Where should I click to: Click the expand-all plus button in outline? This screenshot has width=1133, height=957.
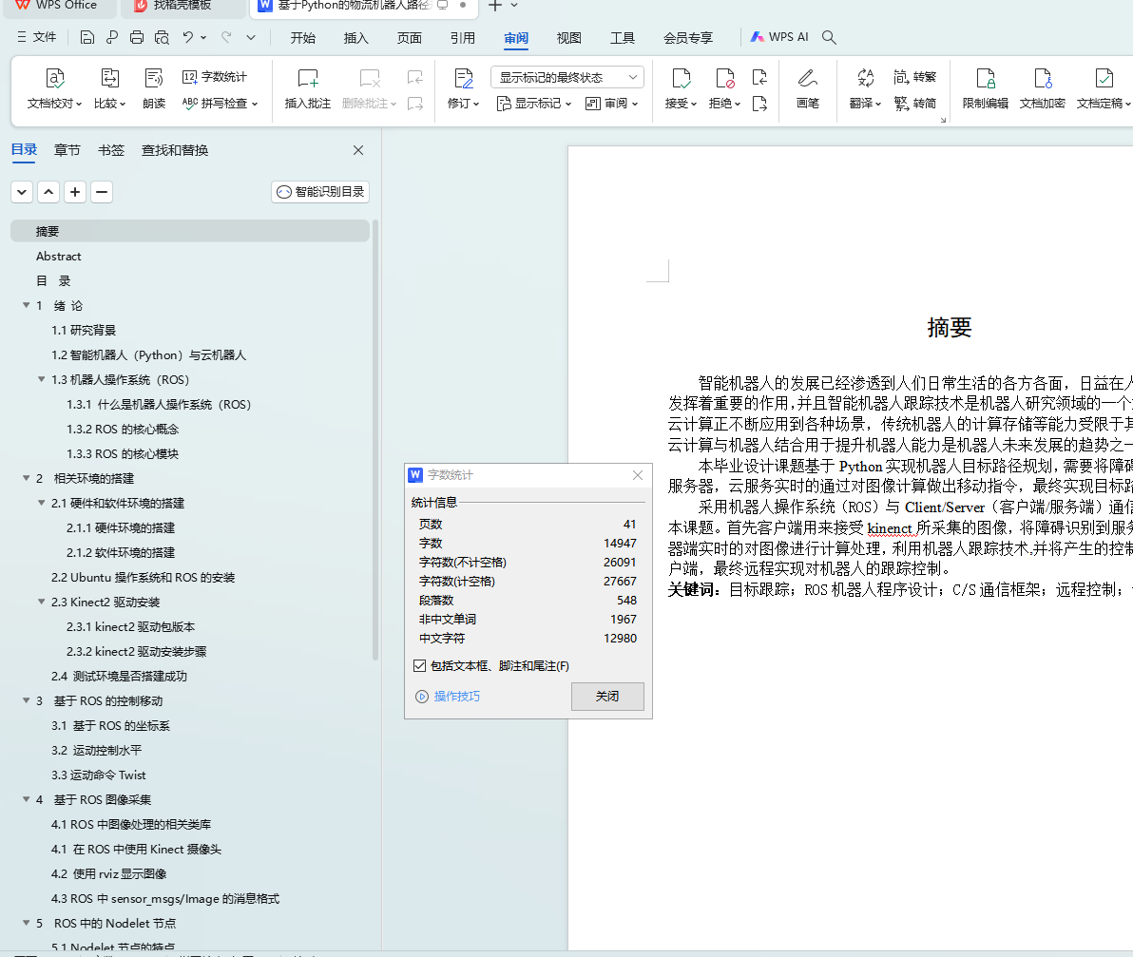pos(75,192)
